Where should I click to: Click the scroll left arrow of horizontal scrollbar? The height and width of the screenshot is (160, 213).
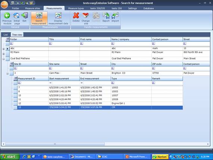pyautogui.click(x=3, y=144)
